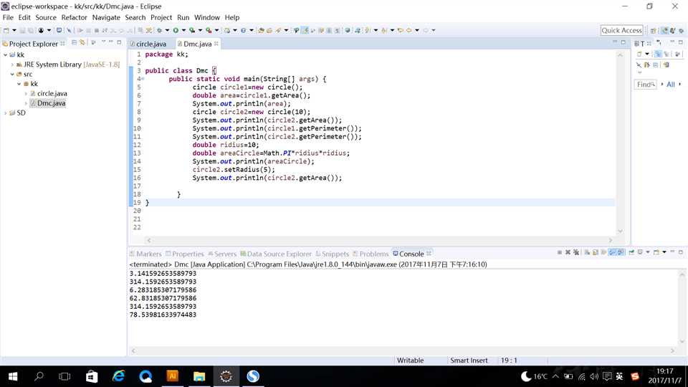688x387 pixels.
Task: Toggle Show Console on standard error change
Action: click(x=621, y=252)
